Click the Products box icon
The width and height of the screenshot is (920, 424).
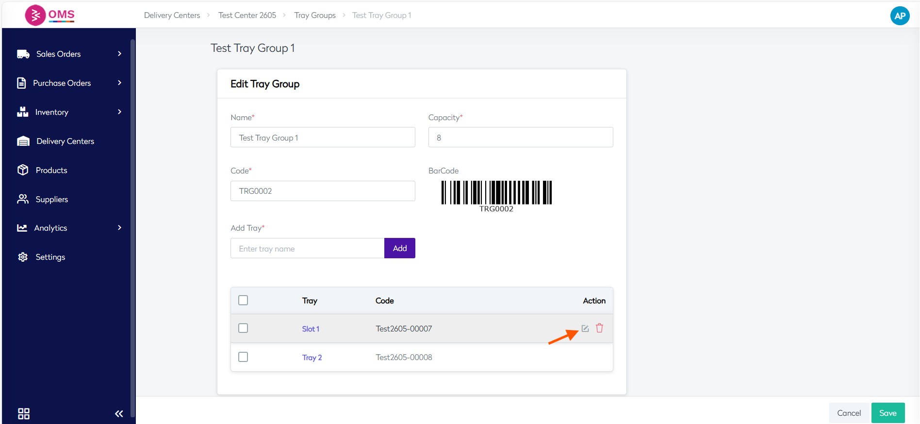(23, 170)
